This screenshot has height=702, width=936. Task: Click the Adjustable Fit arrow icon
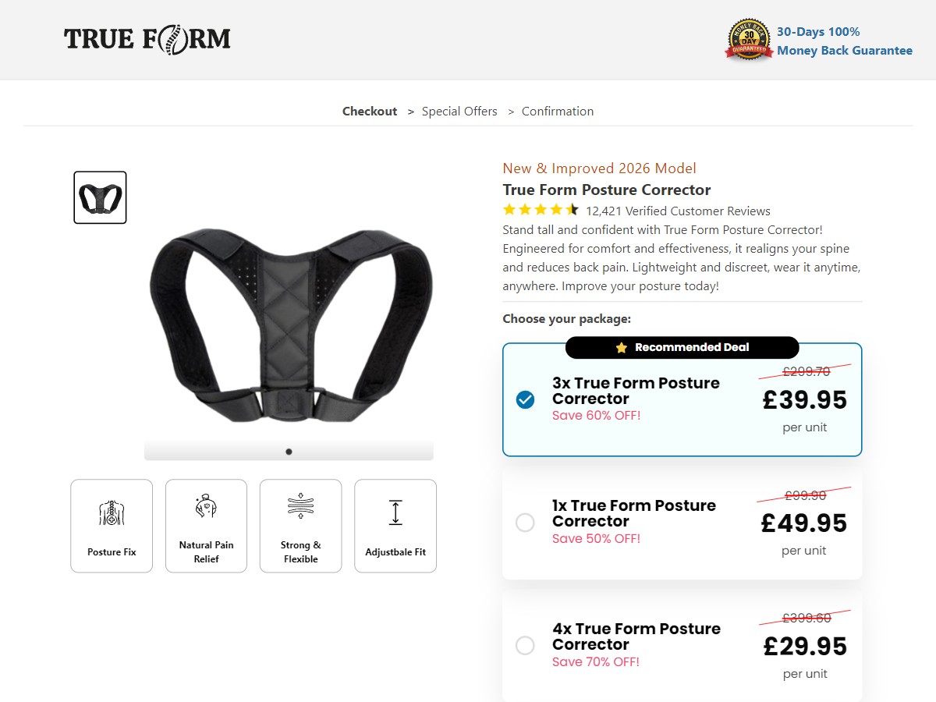(395, 512)
